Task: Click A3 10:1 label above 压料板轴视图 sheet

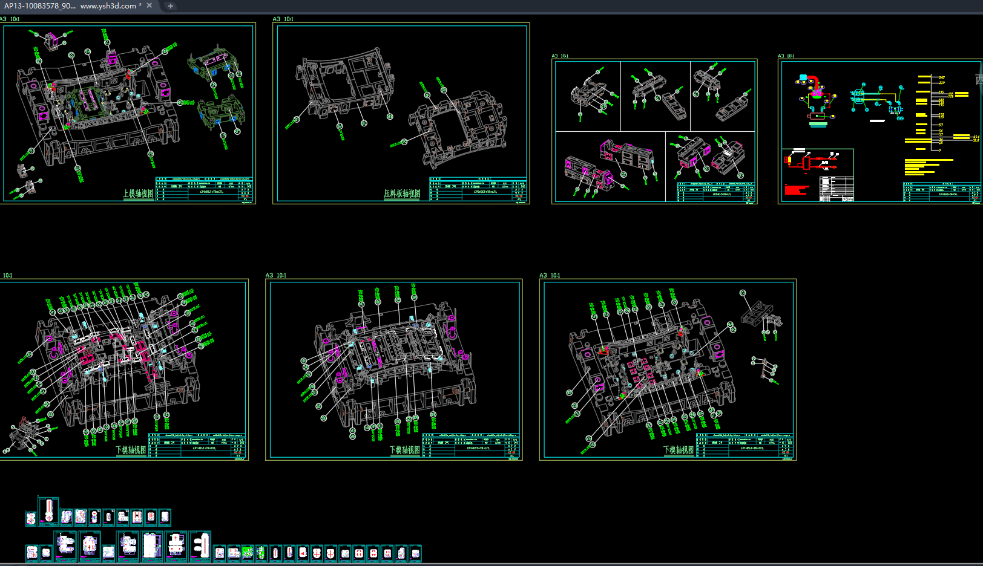Action: (283, 19)
